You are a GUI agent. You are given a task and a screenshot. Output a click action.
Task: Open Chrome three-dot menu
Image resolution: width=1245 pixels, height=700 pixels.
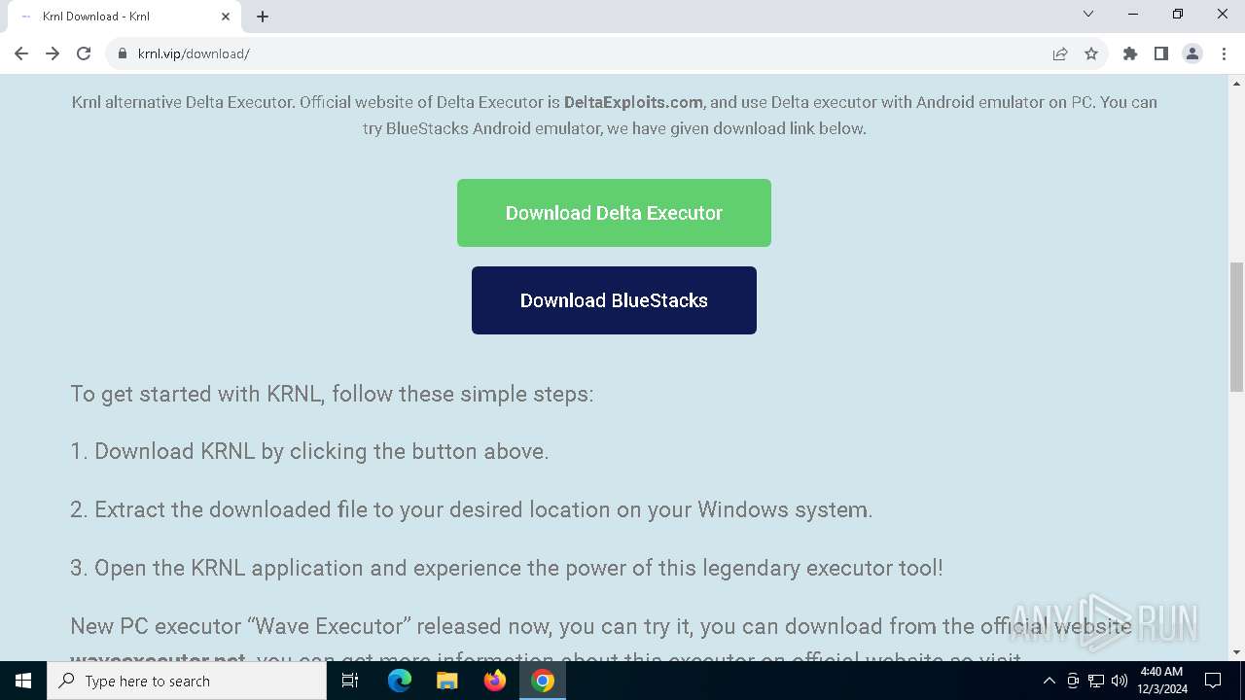pos(1224,53)
